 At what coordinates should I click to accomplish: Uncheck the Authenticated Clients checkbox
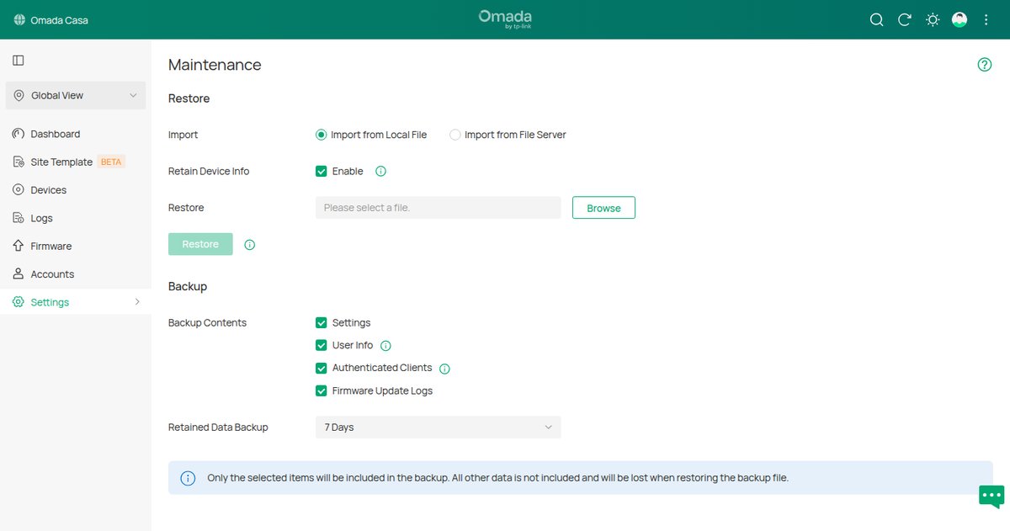(322, 369)
